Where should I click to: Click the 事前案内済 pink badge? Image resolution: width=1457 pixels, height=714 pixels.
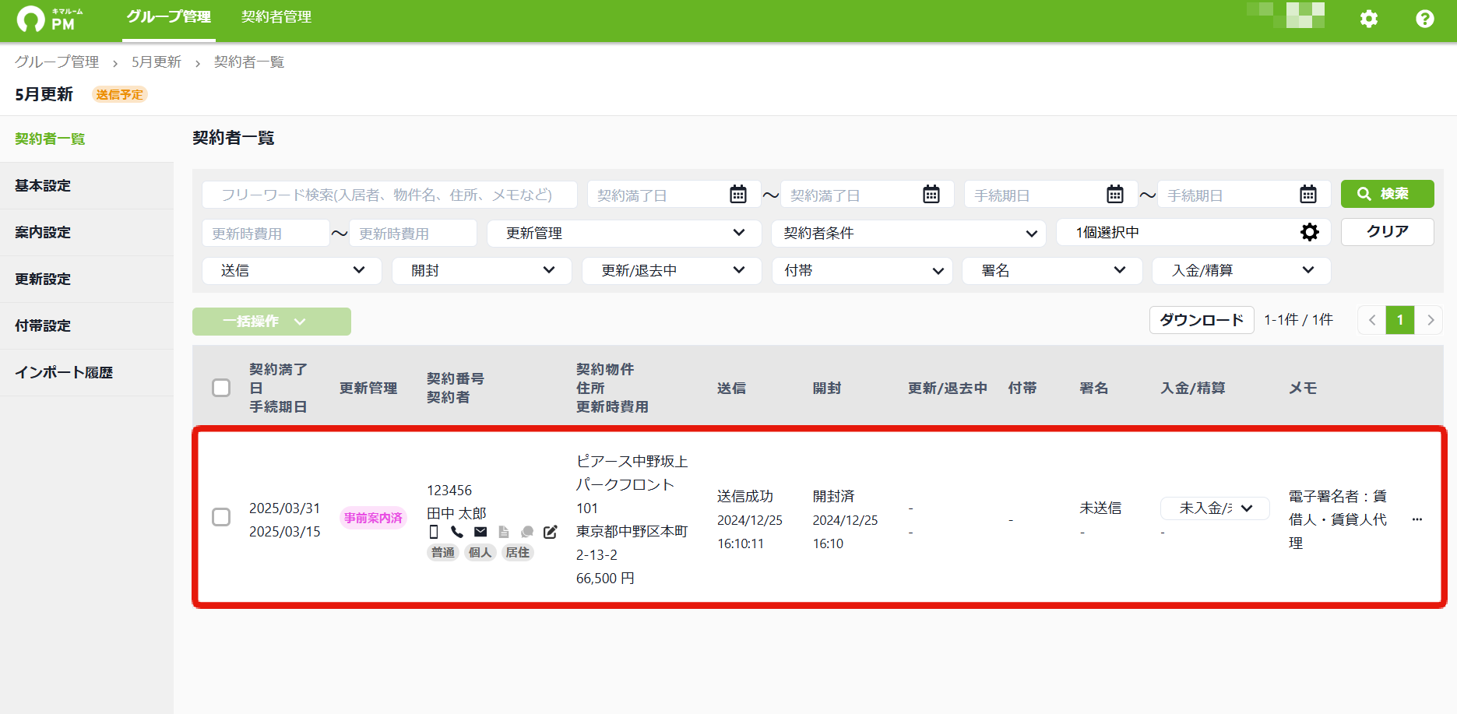pyautogui.click(x=373, y=518)
